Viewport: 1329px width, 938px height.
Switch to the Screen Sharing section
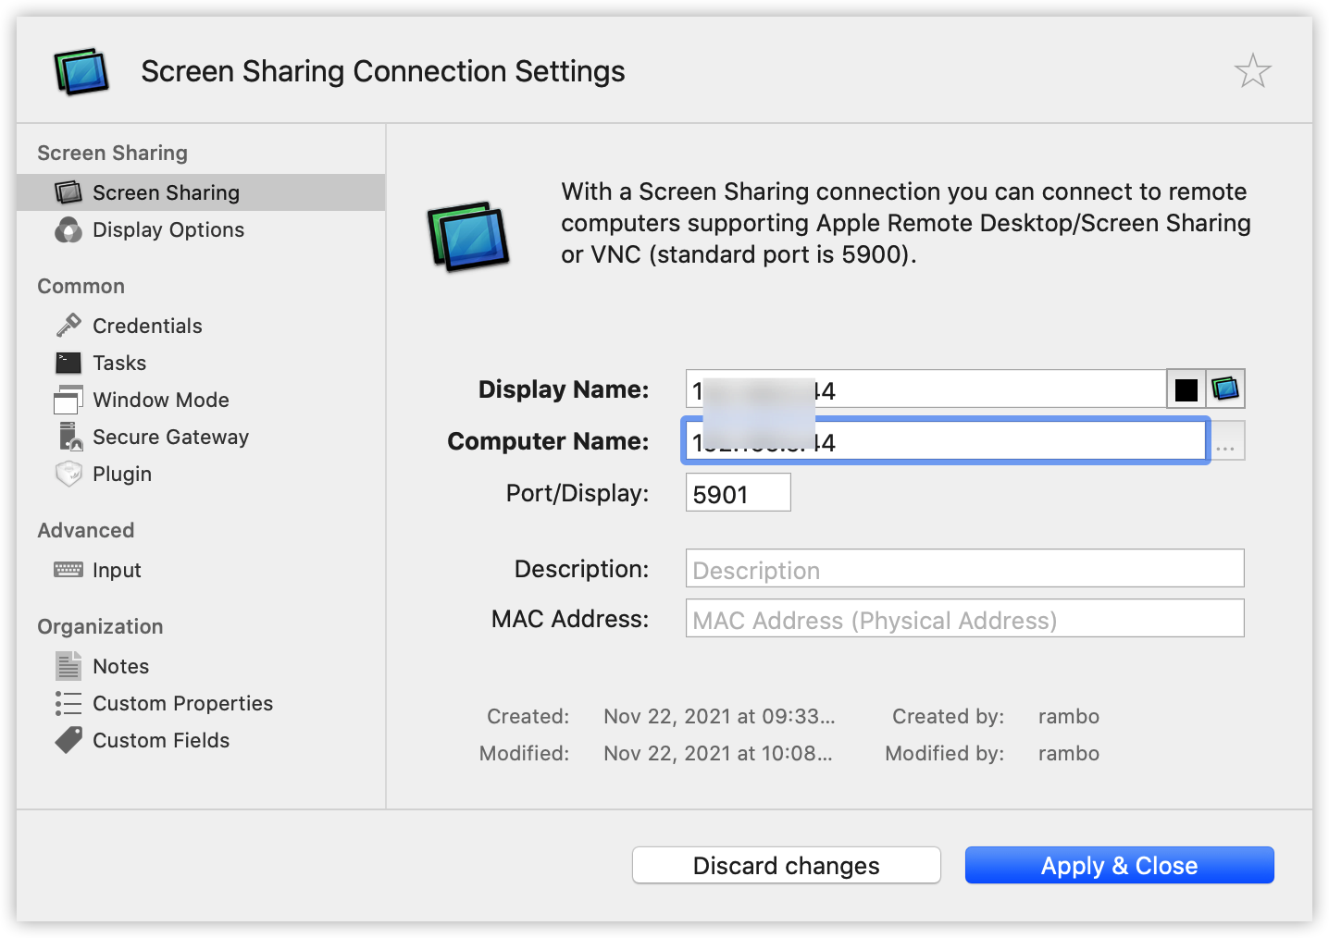coord(166,191)
